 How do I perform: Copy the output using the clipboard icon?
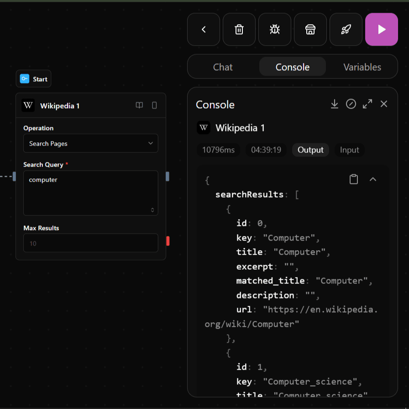pos(354,179)
